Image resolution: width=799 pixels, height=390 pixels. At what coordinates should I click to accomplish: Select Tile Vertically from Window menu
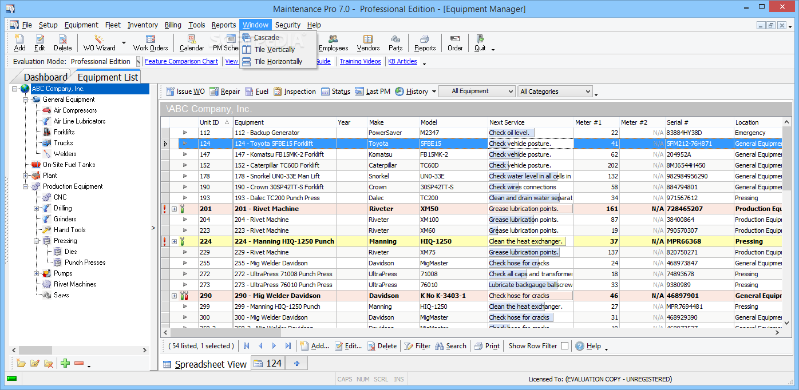278,50
